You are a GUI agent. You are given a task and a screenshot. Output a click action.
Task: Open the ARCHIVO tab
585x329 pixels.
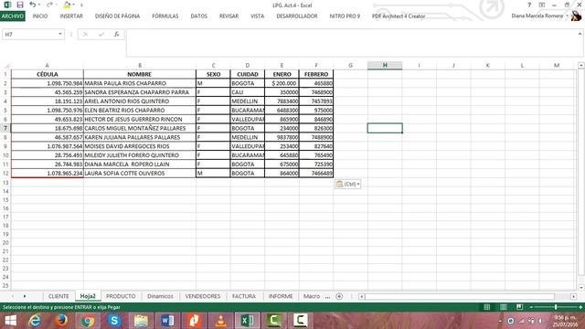coord(13,16)
